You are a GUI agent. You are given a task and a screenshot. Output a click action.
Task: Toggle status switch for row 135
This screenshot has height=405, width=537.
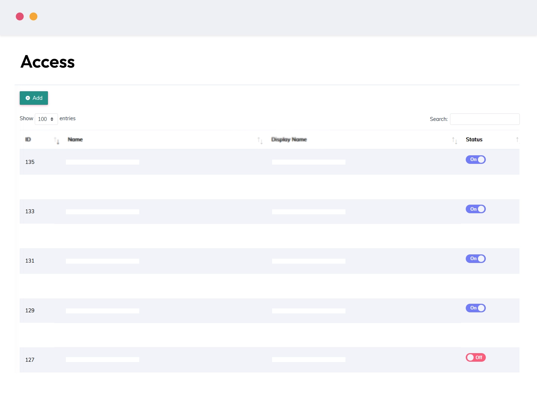click(475, 160)
